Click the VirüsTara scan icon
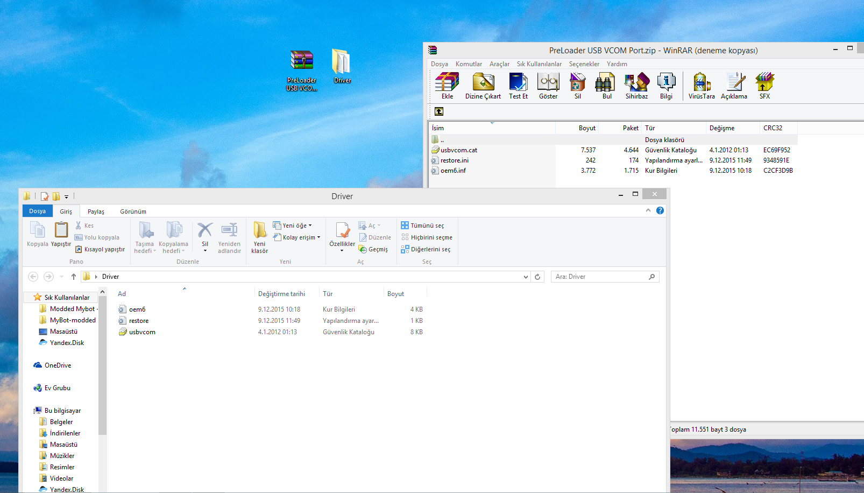 point(701,86)
